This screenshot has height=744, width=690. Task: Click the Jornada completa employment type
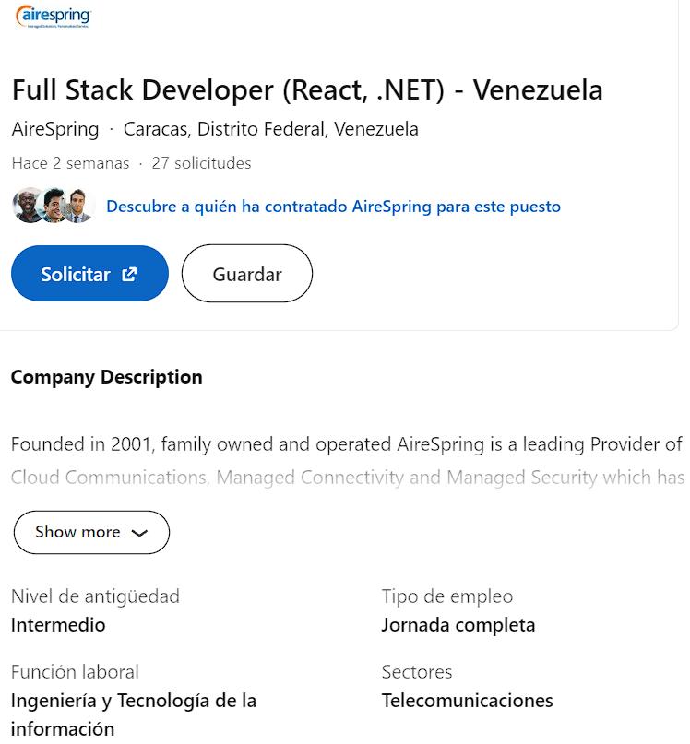(x=458, y=625)
